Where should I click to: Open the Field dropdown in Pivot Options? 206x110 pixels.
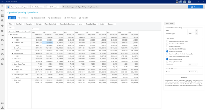coord(193,30)
